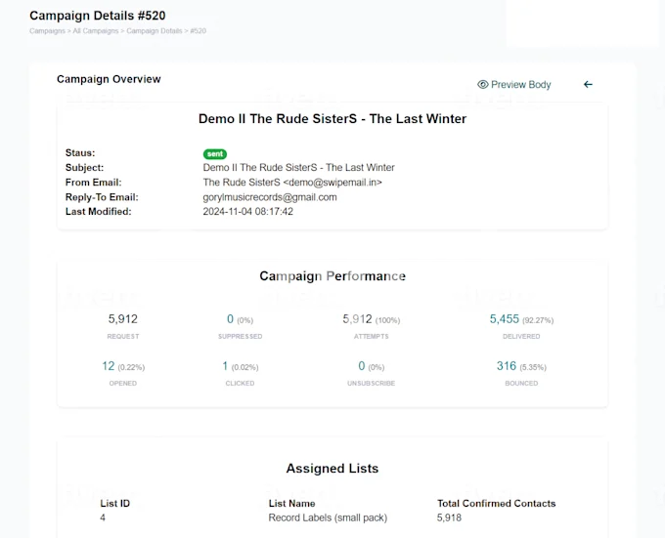Click the 0 unsubscribe count

point(362,366)
